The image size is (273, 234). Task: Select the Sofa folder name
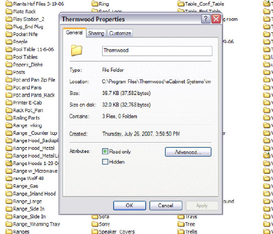(104, 216)
